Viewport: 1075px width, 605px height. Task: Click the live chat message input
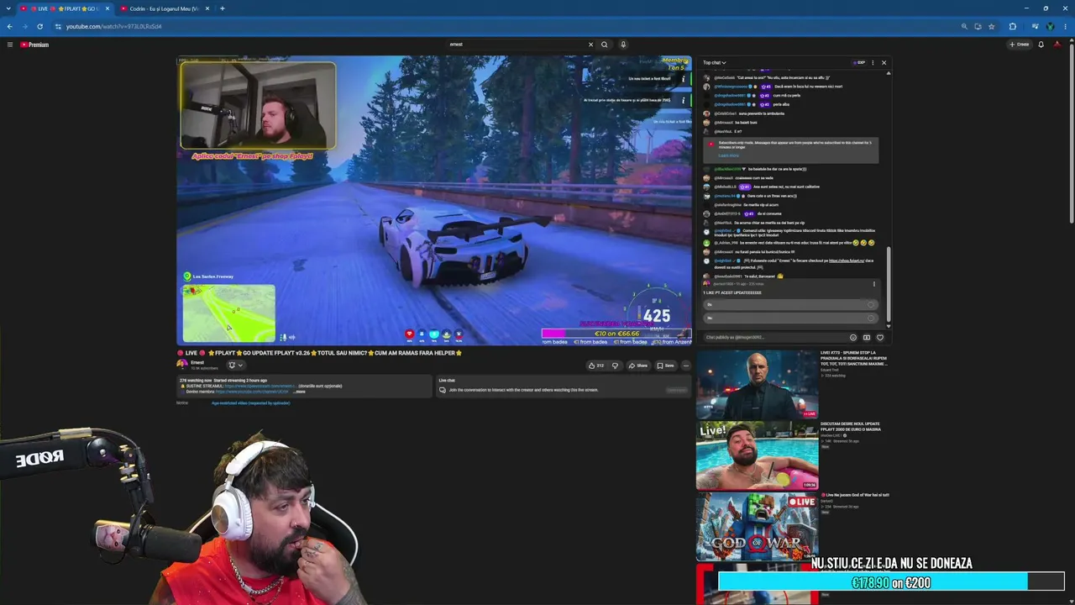pyautogui.click(x=774, y=338)
